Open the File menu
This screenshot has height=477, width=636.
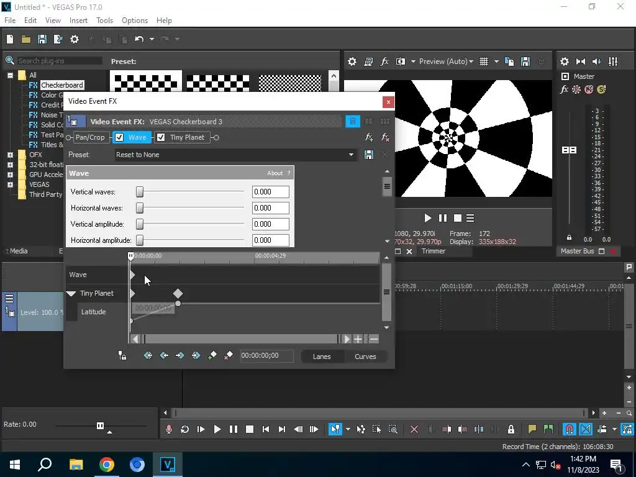[x=10, y=20]
